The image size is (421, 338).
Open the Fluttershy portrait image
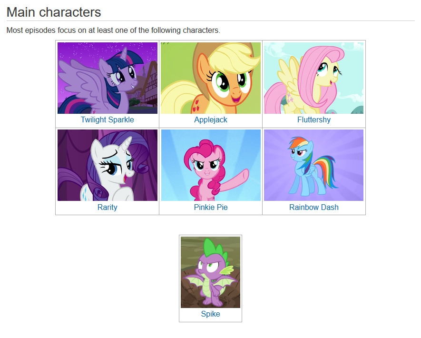click(313, 78)
